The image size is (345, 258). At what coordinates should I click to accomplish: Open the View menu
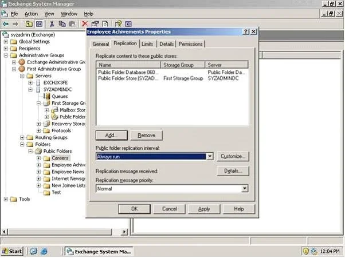(x=49, y=14)
